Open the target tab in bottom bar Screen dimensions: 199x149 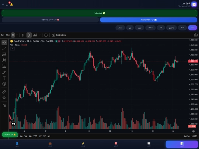coord(116,144)
